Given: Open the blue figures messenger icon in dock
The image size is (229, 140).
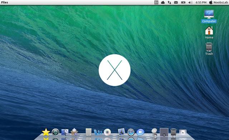Looking at the screenshot, I should point(98,132).
